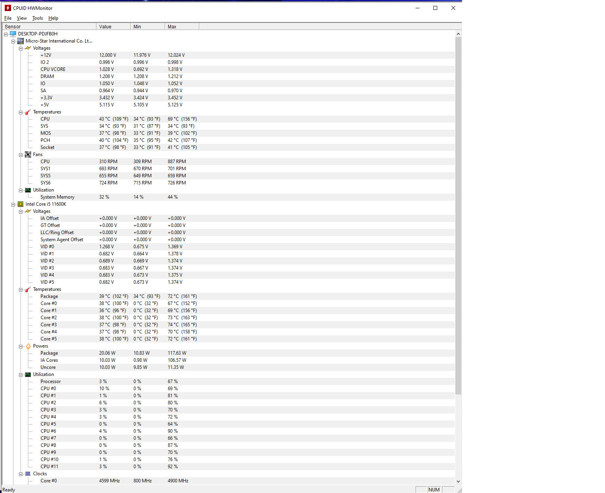Click the DESKTOP-PDJFB0H computer icon

(x=13, y=34)
